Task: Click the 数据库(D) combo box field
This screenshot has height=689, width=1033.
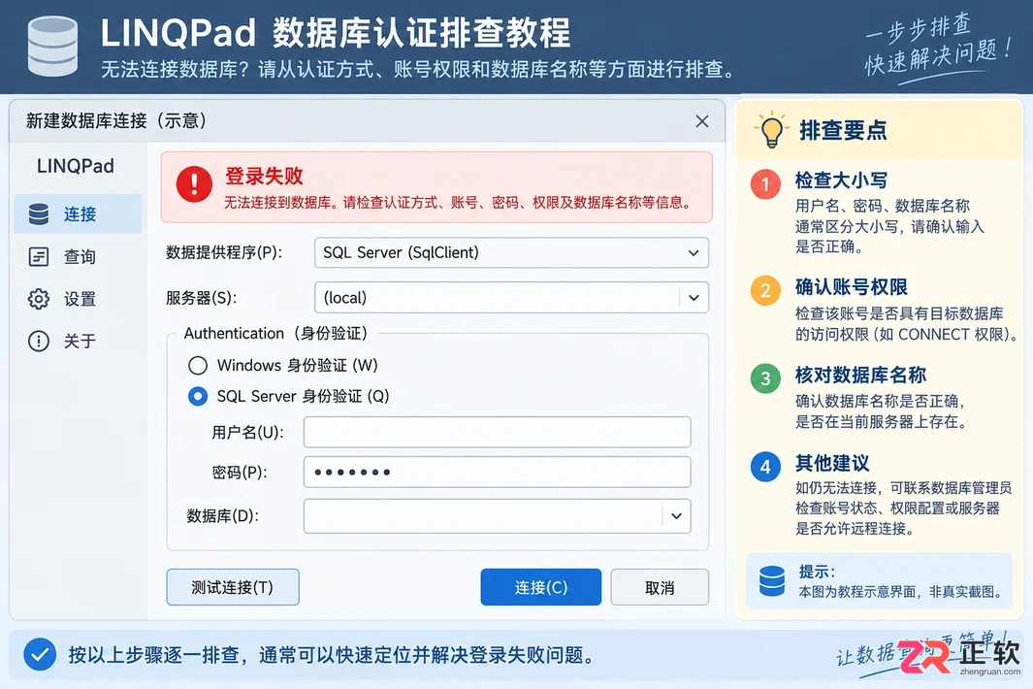Action: point(497,515)
